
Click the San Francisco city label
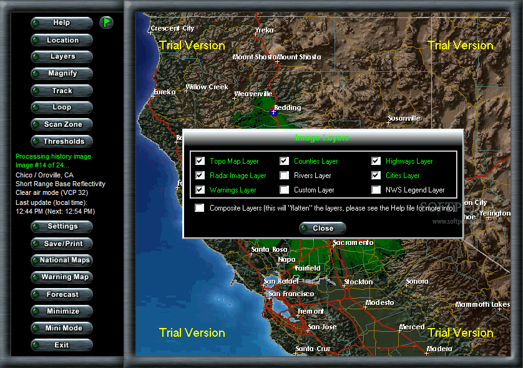click(x=291, y=294)
